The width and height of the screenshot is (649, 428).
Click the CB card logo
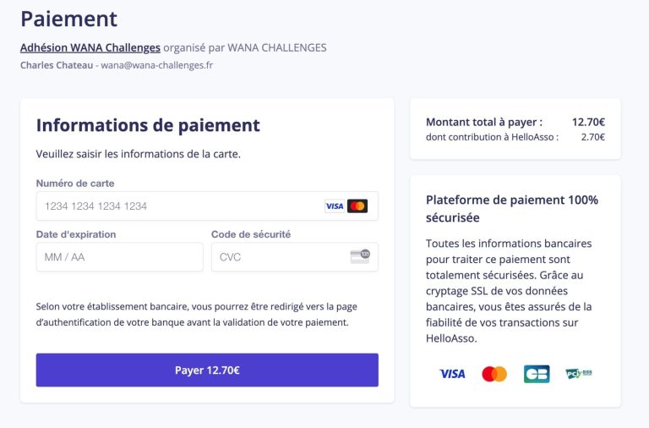(x=537, y=374)
